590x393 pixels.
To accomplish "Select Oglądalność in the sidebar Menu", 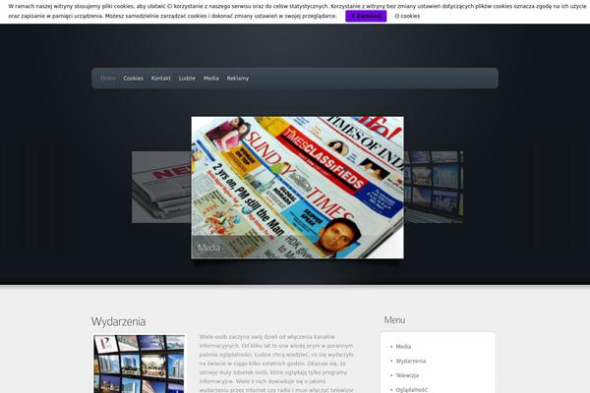I will [411, 390].
